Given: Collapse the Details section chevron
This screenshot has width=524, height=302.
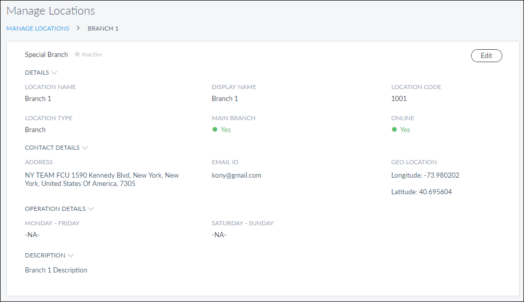Looking at the screenshot, I should point(54,73).
